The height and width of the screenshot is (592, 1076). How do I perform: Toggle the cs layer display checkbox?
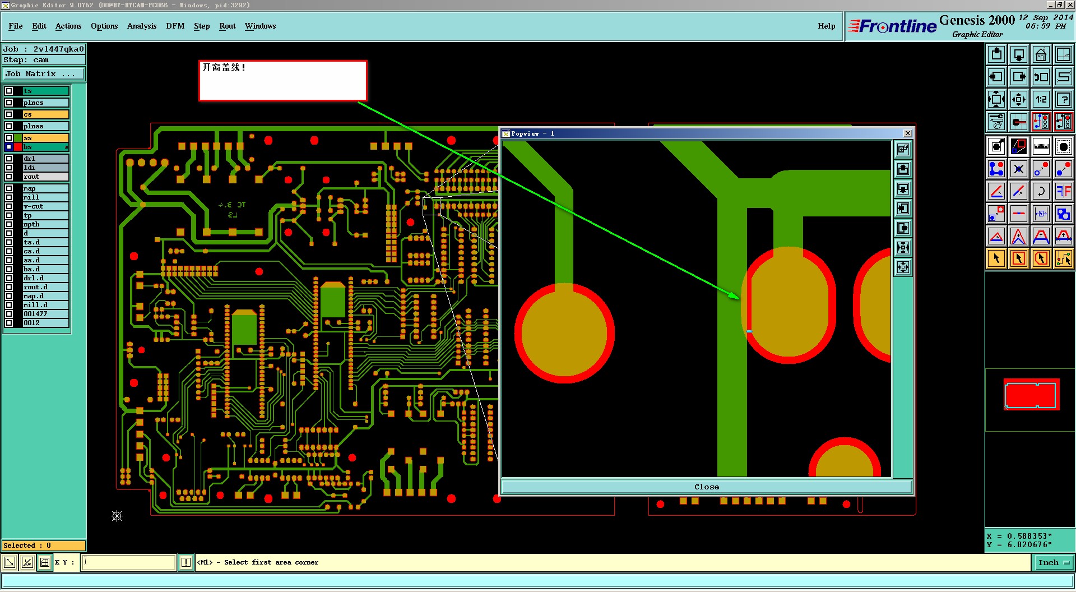click(9, 114)
